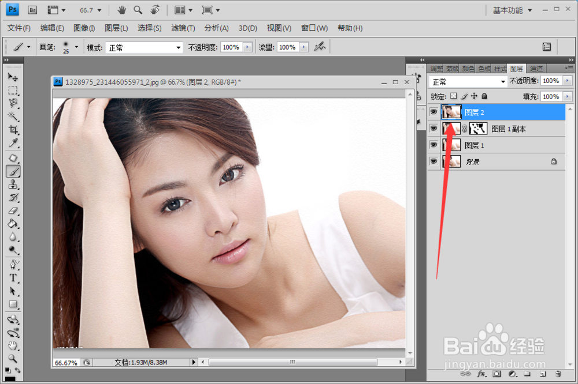The height and width of the screenshot is (384, 578).
Task: Select the Lasso tool
Action: pyautogui.click(x=13, y=103)
